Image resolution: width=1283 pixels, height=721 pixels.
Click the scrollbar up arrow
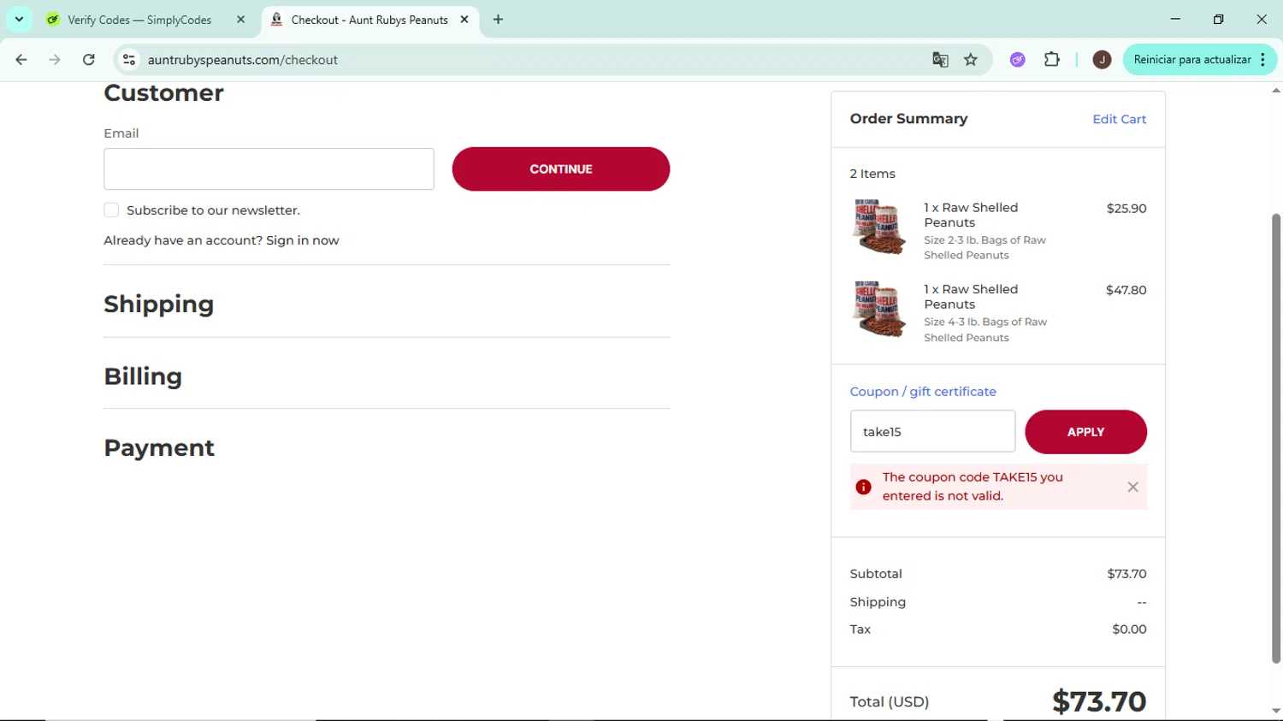pyautogui.click(x=1276, y=90)
